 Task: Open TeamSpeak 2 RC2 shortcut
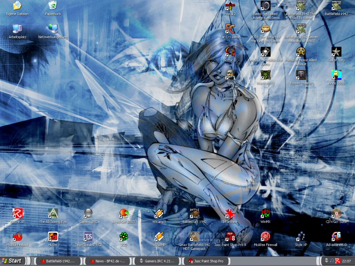(88, 237)
